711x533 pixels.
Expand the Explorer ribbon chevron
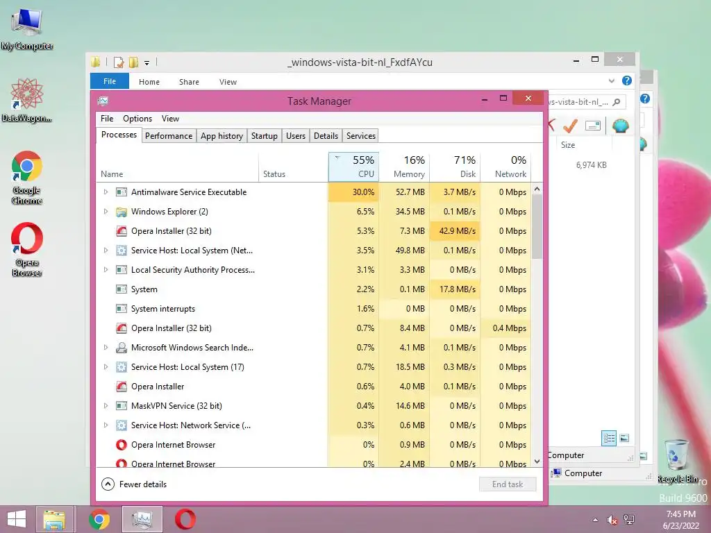click(611, 81)
